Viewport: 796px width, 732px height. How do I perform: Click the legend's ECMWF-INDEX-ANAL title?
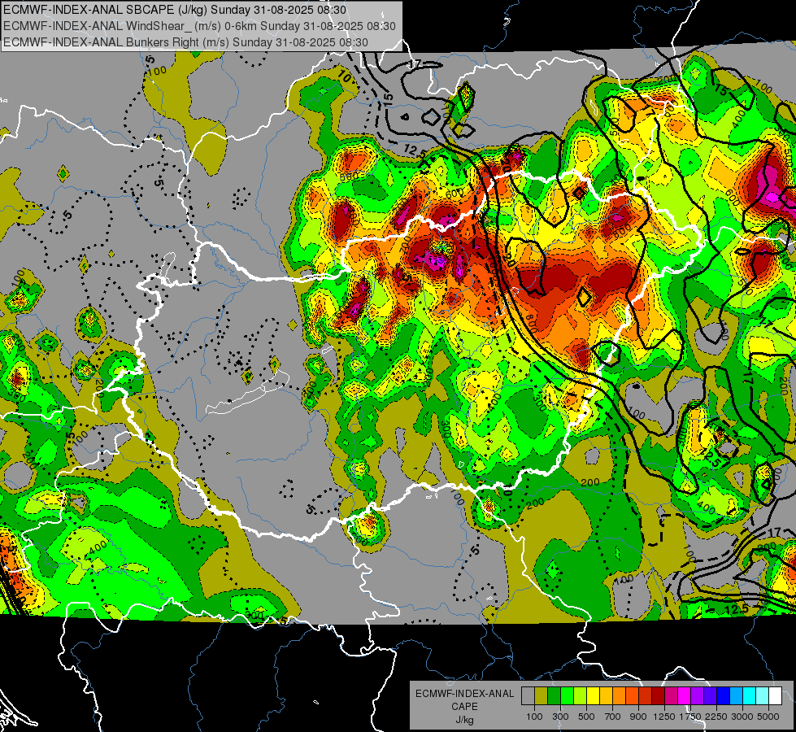tap(464, 694)
